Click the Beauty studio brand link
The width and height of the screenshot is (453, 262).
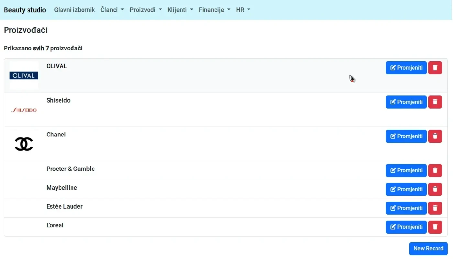25,10
